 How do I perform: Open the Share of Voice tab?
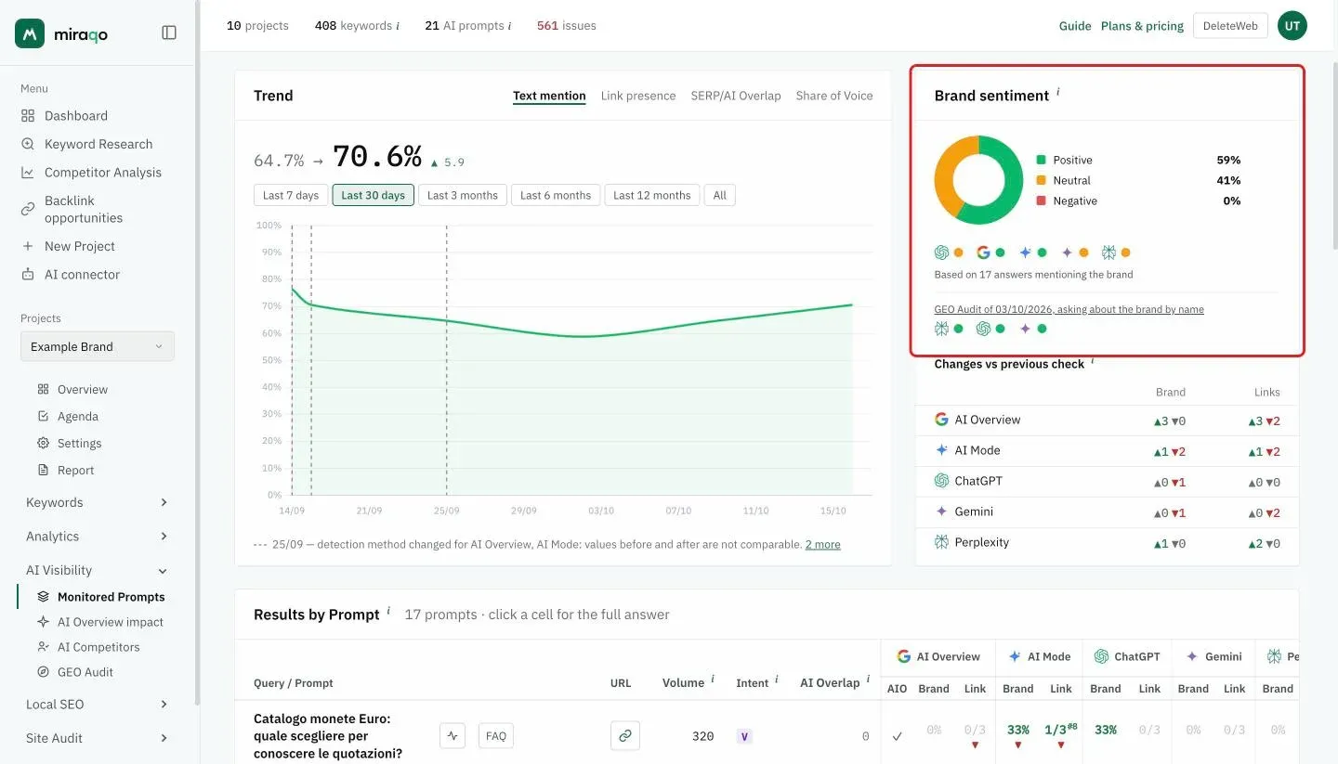tap(834, 96)
